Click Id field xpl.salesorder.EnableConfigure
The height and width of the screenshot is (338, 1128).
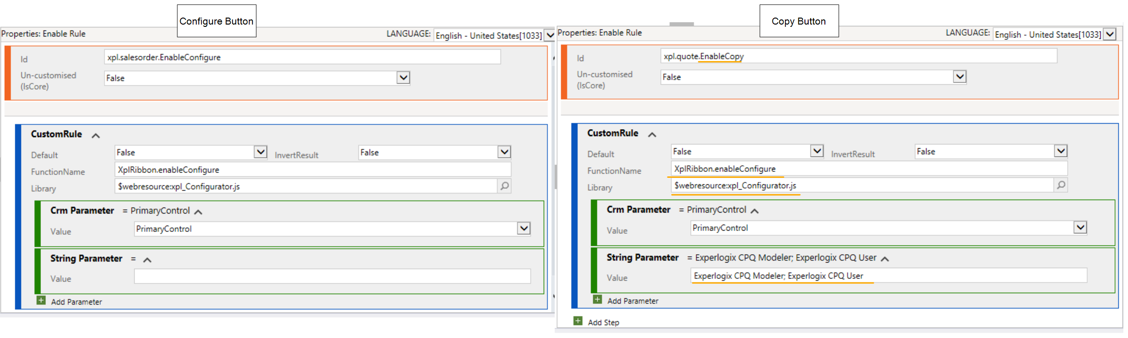pos(303,57)
